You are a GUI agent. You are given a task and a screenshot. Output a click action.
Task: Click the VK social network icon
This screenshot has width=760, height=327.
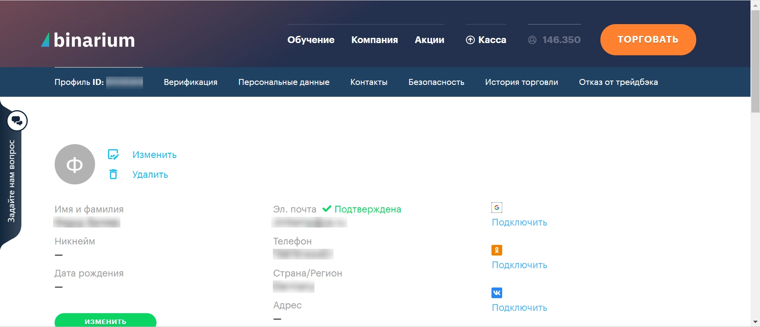point(497,293)
